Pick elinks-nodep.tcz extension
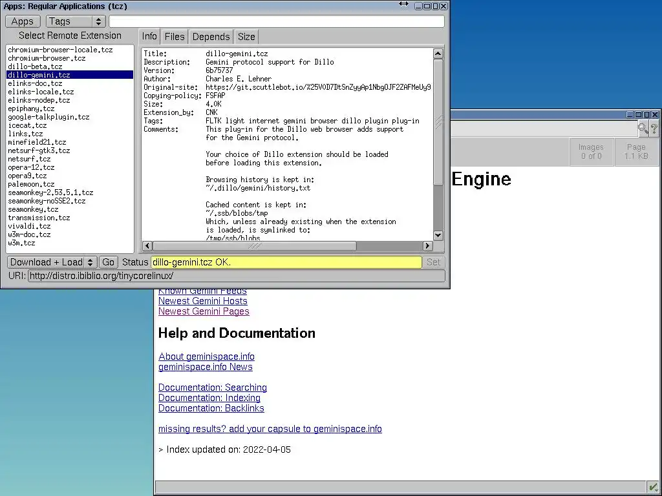The width and height of the screenshot is (662, 496). point(70,100)
